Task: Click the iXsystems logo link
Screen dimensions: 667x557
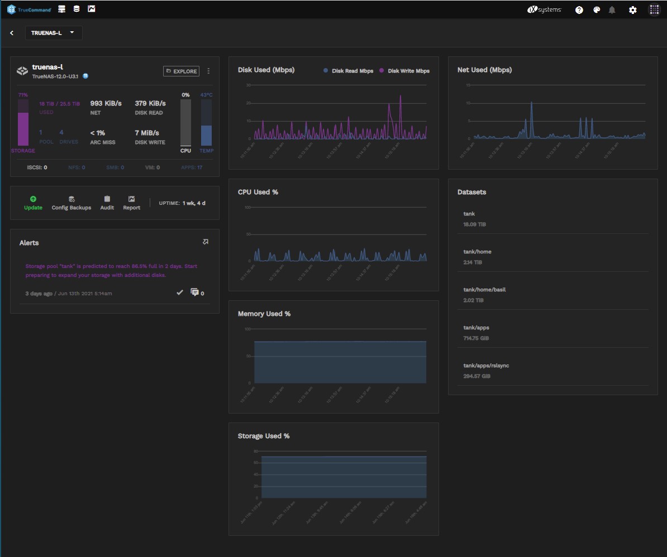Action: tap(544, 9)
